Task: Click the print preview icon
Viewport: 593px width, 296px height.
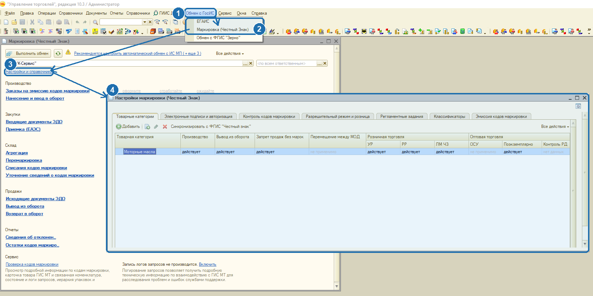Action: 67,22
